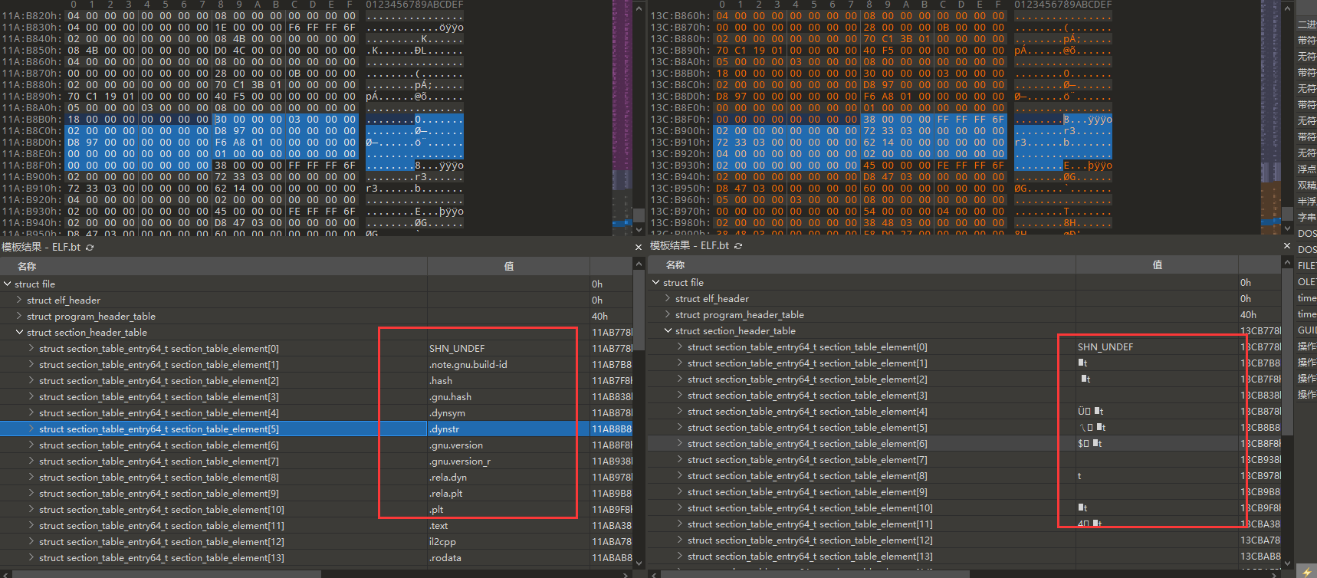1317x578 pixels.
Task: Click the .text value cell in left pane
Action: pos(508,526)
